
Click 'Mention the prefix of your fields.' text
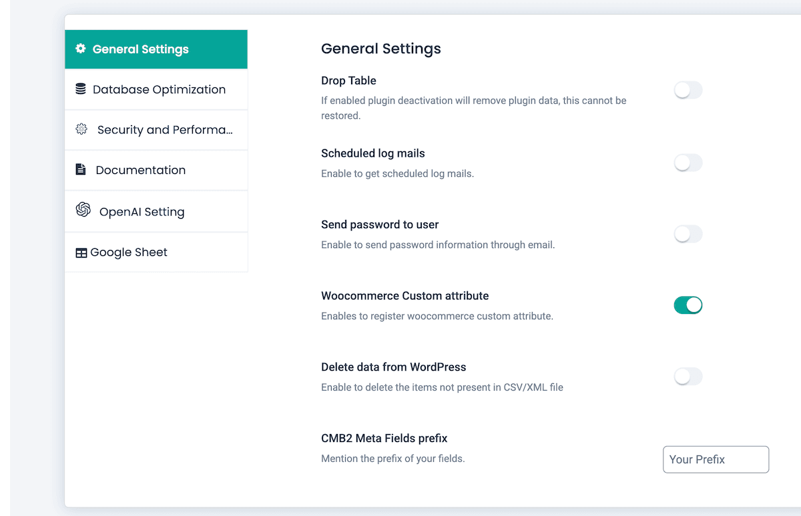393,458
